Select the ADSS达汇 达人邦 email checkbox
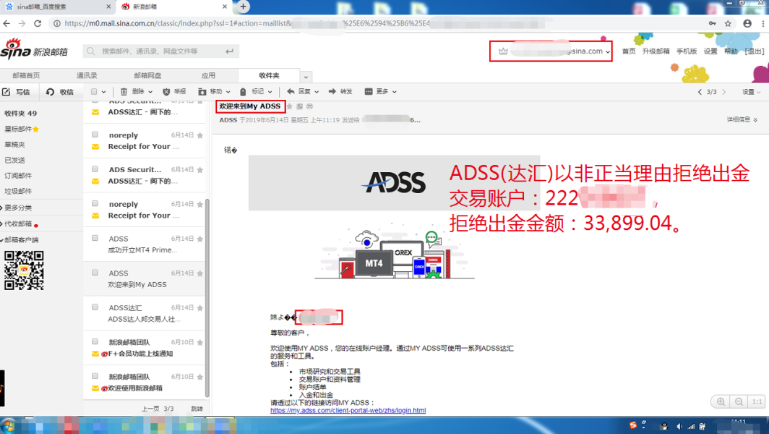 (x=95, y=307)
